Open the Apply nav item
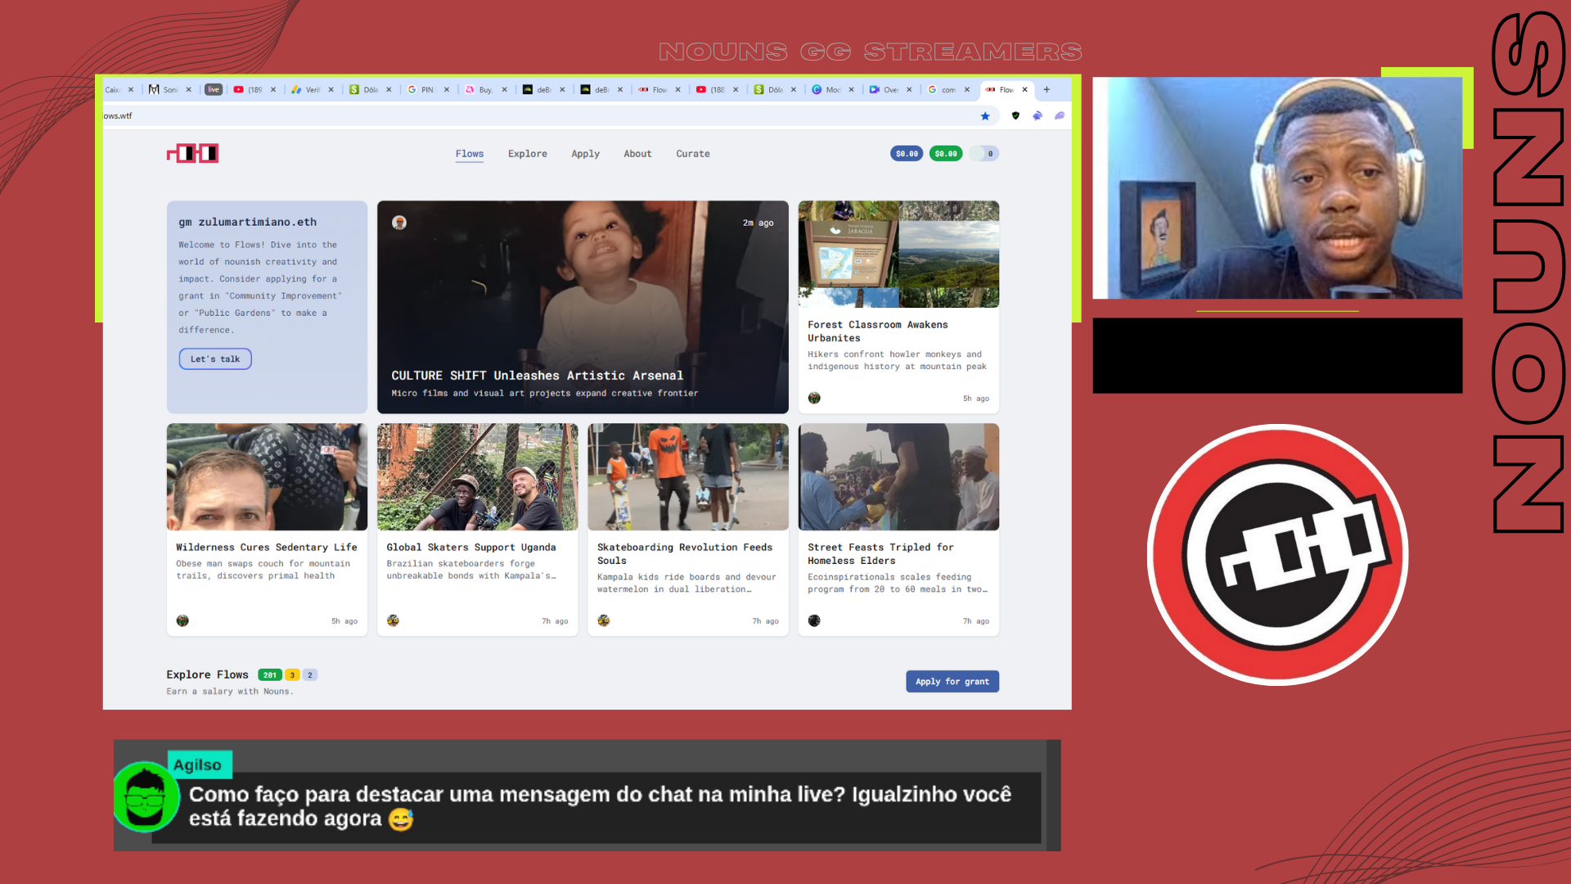The height and width of the screenshot is (884, 1571). [586, 154]
